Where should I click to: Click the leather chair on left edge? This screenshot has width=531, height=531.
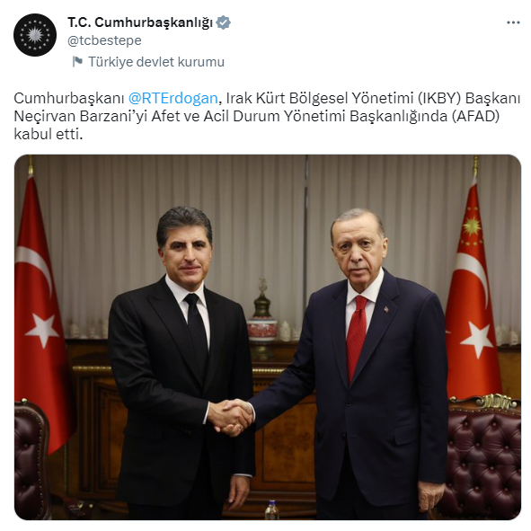click(31, 460)
